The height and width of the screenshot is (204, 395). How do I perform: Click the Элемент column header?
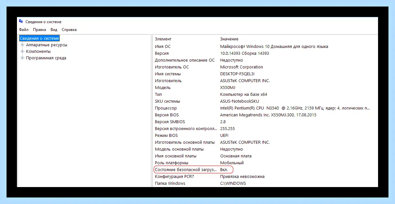[163, 39]
